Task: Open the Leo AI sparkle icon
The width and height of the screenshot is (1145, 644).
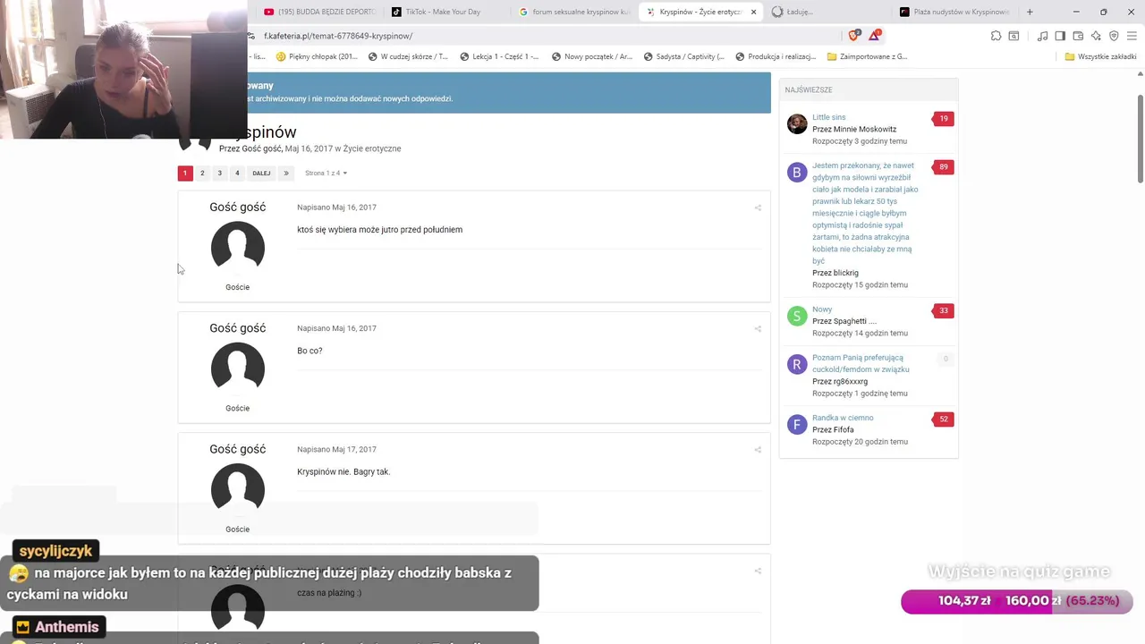Action: tap(1096, 36)
